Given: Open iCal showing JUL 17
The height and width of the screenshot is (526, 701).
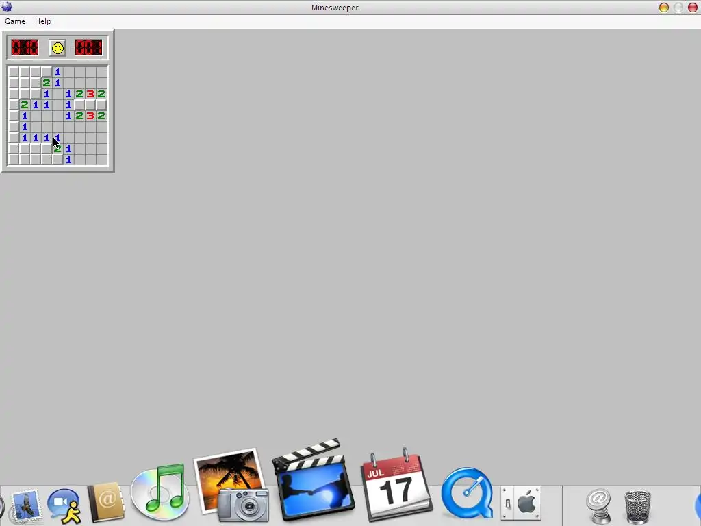Looking at the screenshot, I should point(396,486).
